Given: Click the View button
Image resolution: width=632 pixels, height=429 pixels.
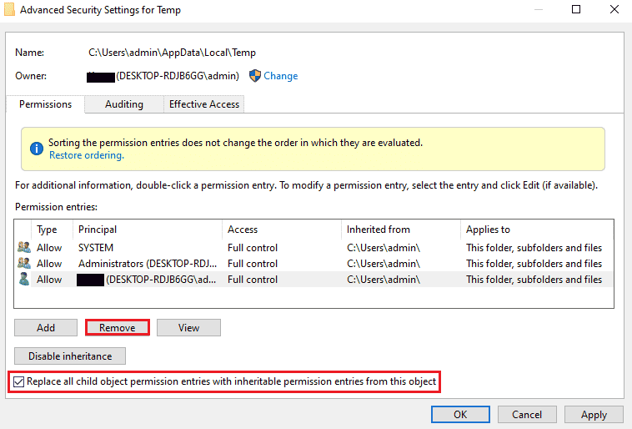Looking at the screenshot, I should 188,328.
